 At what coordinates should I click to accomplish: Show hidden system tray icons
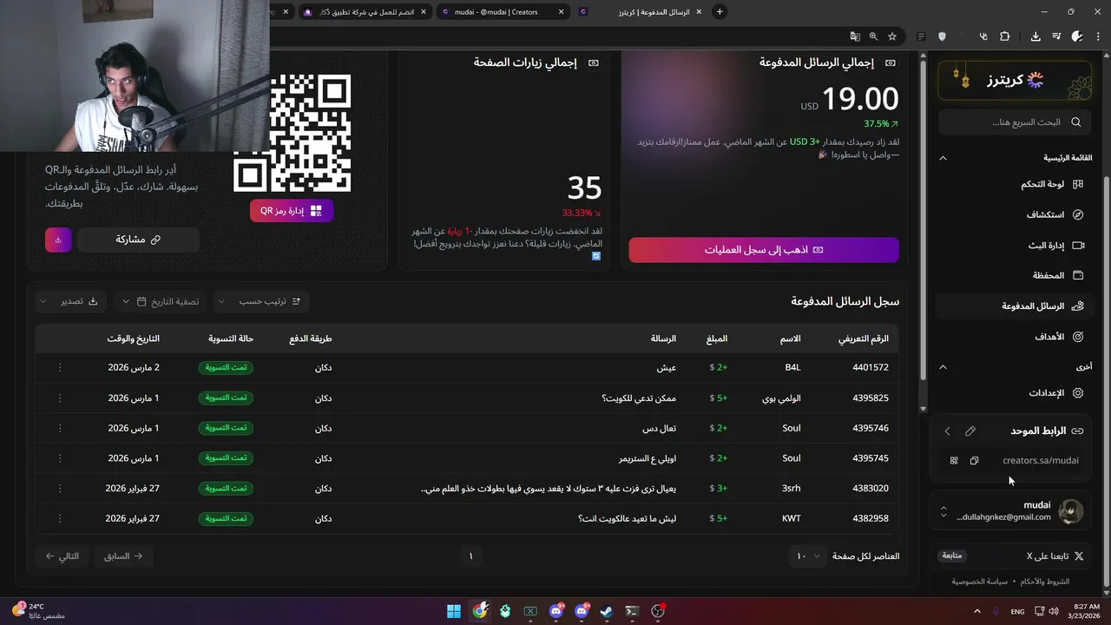(x=976, y=611)
